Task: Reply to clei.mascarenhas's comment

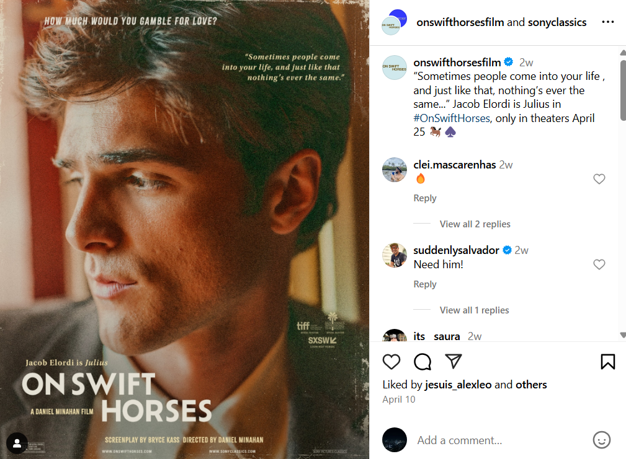Action: tap(425, 198)
